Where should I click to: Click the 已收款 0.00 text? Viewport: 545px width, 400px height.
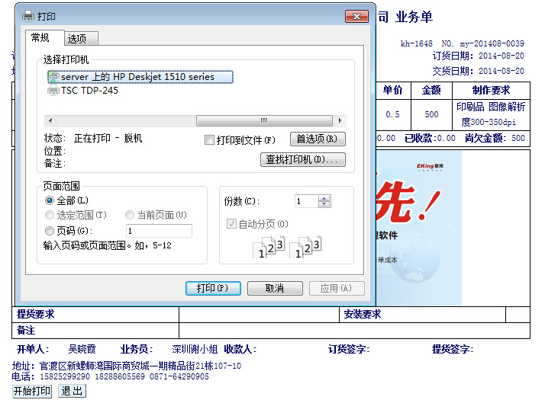tap(430, 138)
